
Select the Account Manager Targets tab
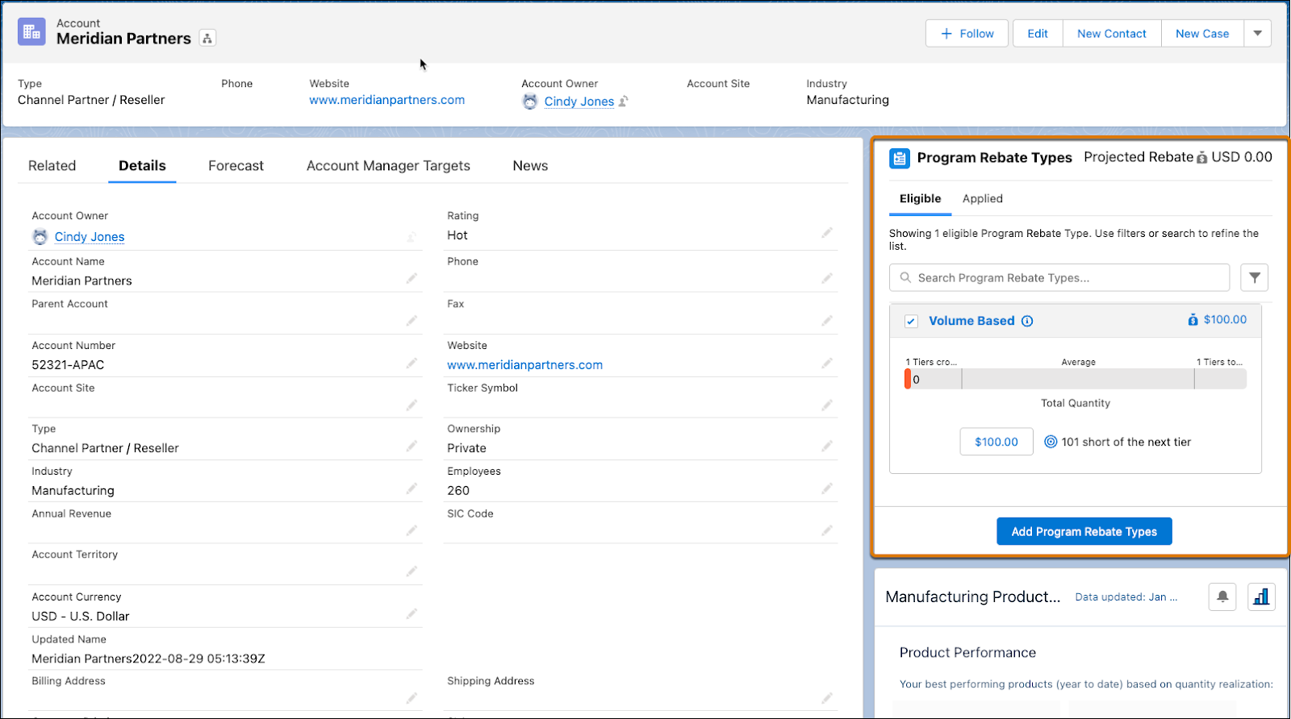(388, 165)
